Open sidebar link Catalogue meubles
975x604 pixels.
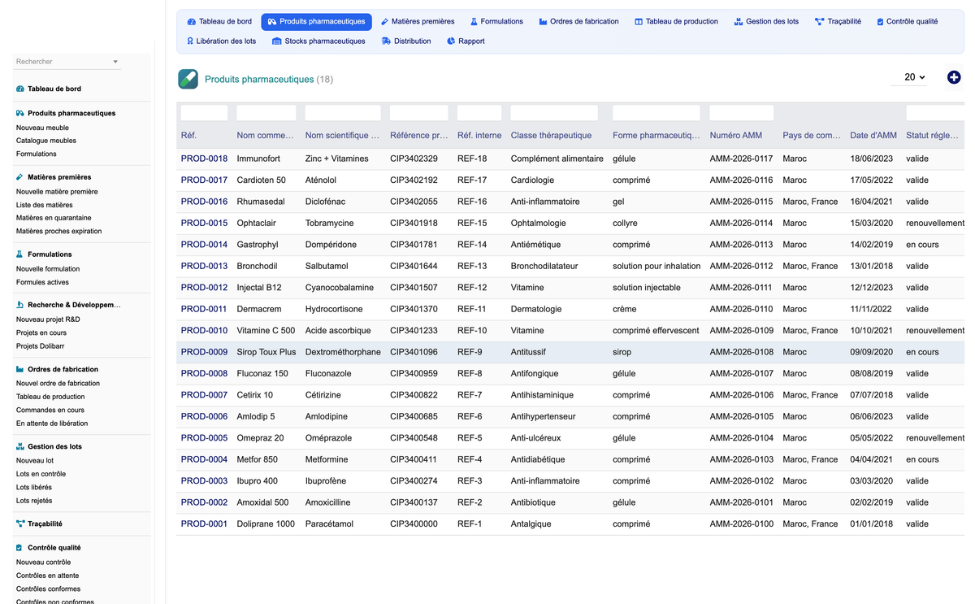[46, 141]
